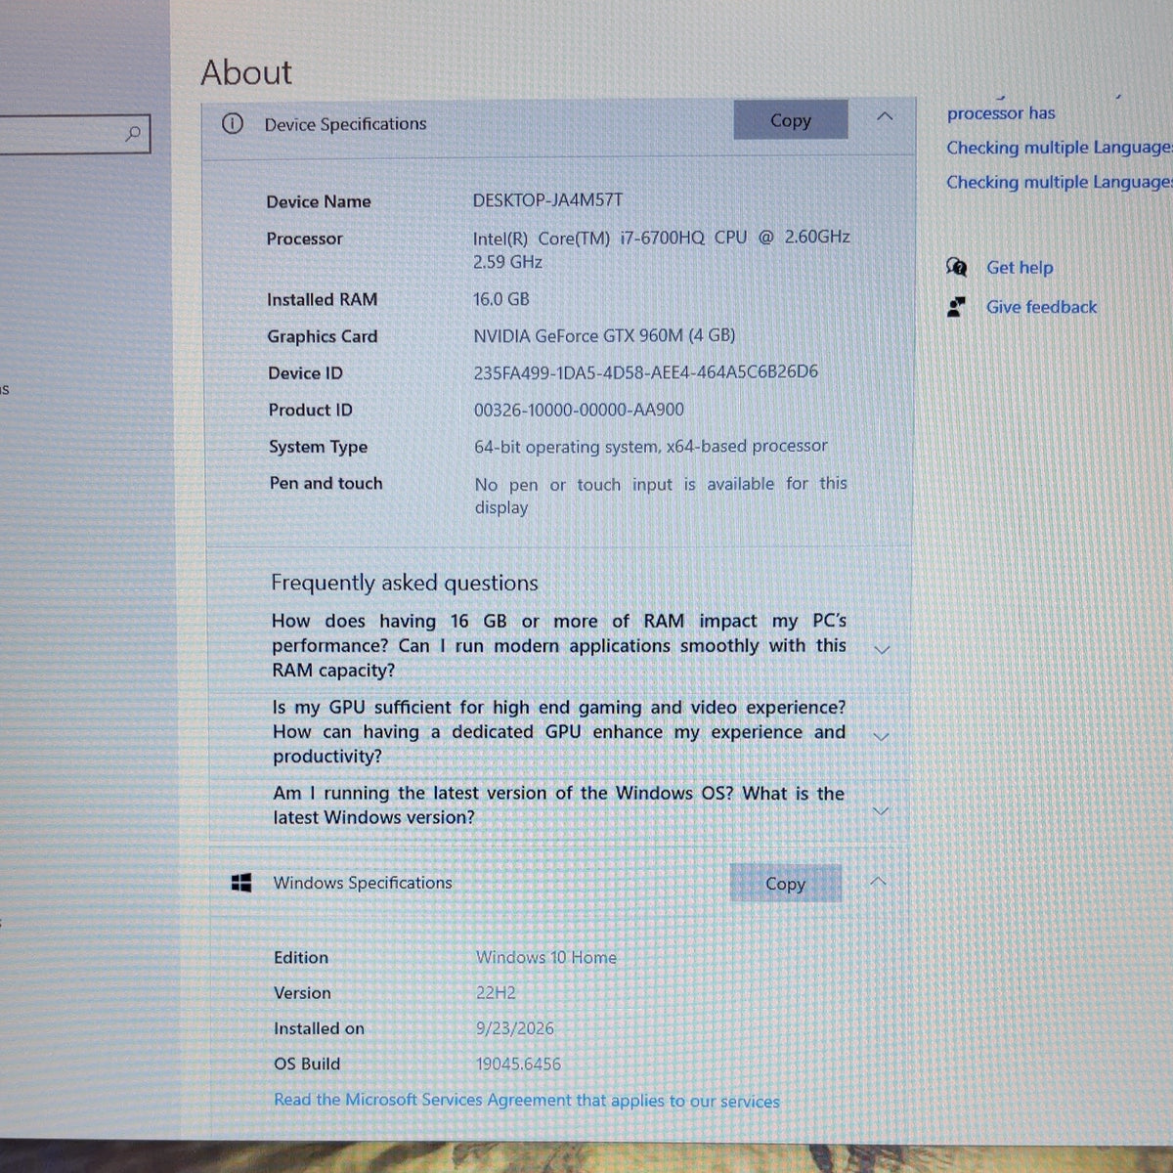Expand the GPU gaming question

(880, 736)
